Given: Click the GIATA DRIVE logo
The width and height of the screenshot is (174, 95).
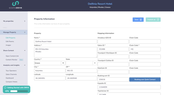Looking at the screenshot, I should coord(15,5).
